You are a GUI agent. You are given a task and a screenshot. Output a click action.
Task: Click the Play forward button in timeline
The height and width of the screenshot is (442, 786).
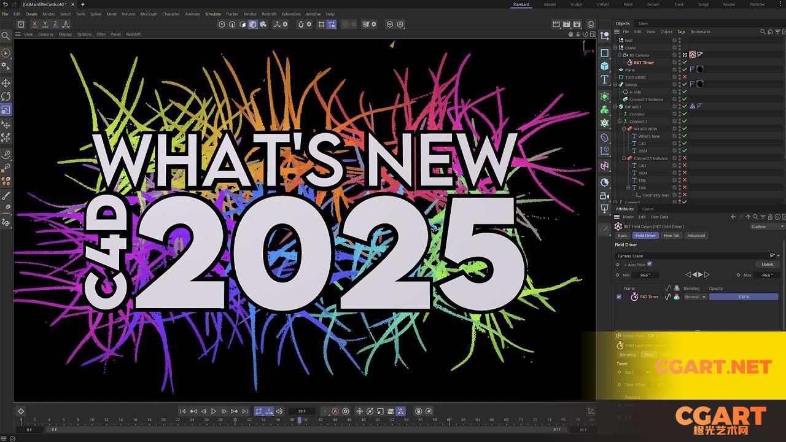(x=214, y=411)
